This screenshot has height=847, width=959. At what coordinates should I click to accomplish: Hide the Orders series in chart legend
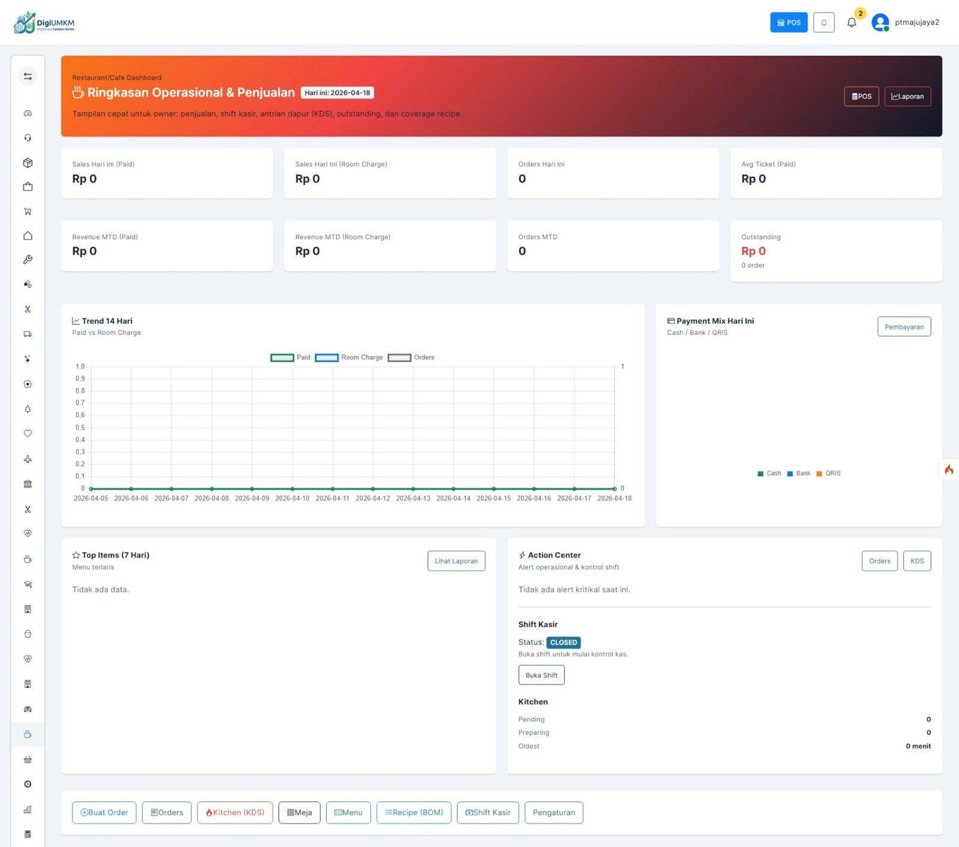(399, 358)
